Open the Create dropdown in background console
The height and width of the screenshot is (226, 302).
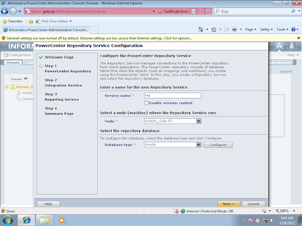19,79
